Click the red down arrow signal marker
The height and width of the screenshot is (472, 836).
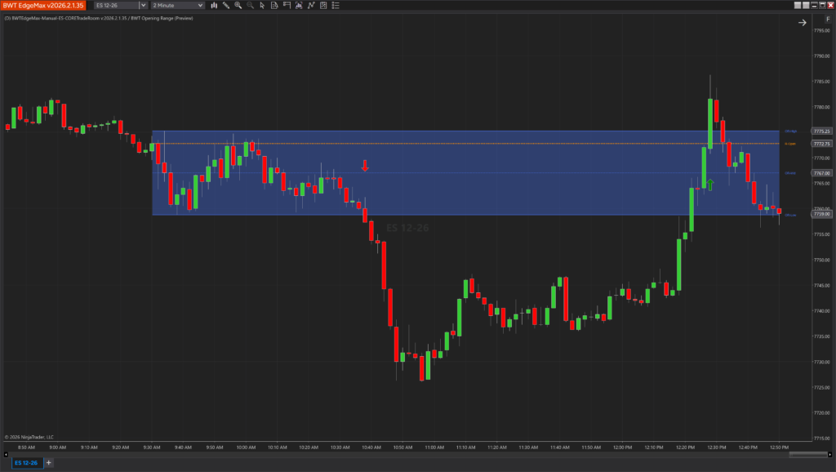pyautogui.click(x=365, y=166)
